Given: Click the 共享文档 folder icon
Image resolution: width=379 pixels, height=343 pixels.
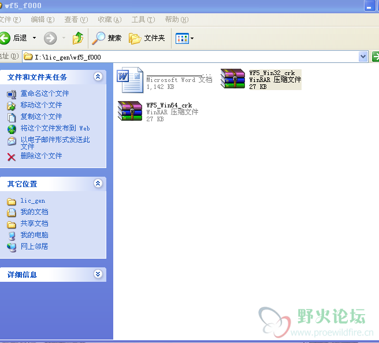Looking at the screenshot, I should pyautogui.click(x=12, y=225).
